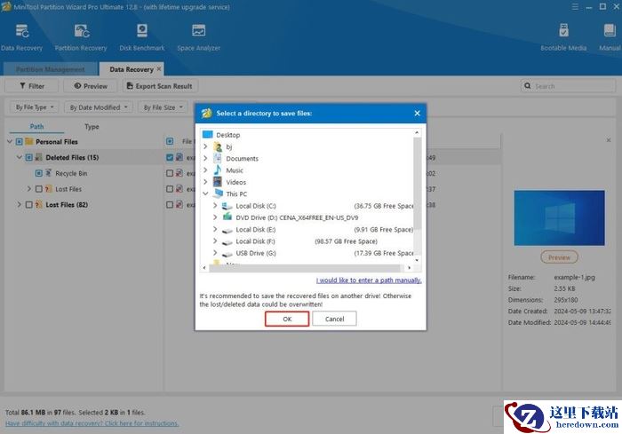
Task: Select the Music note icon
Action: click(218, 170)
